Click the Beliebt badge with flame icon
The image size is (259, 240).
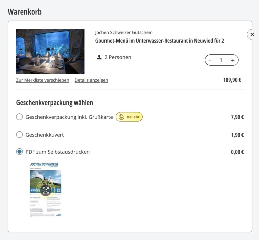(x=129, y=117)
